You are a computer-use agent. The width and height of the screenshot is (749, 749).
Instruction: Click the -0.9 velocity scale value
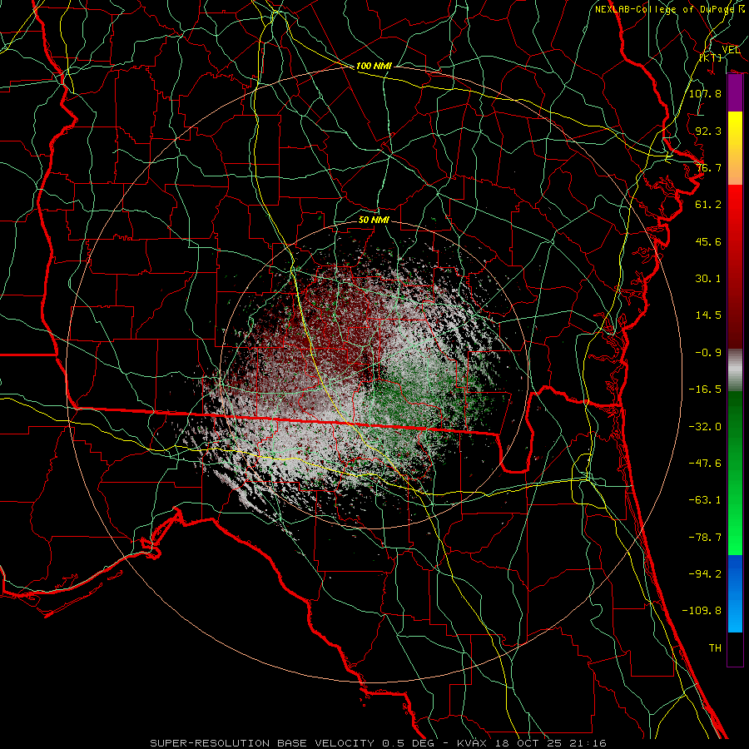708,353
